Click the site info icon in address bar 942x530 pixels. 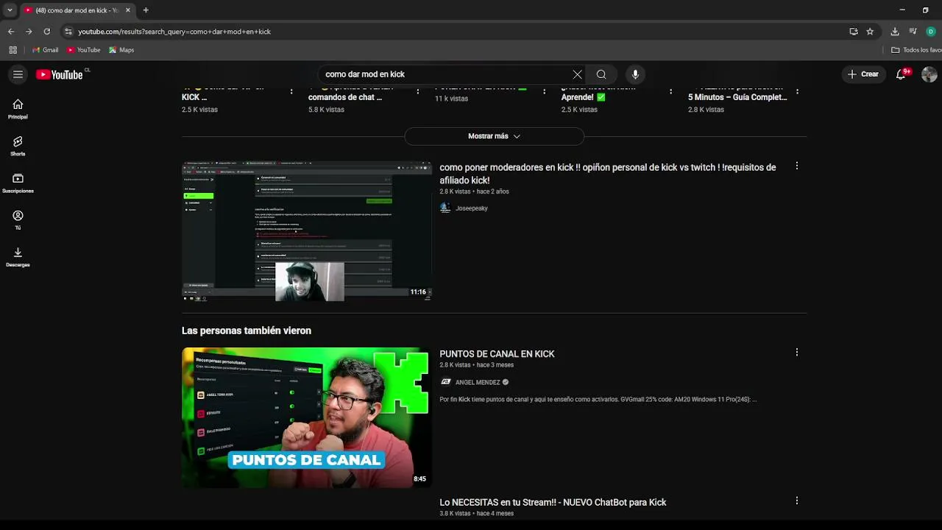68,32
